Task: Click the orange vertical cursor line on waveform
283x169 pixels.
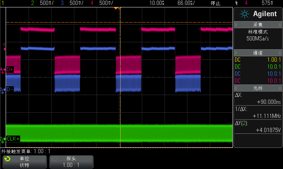Action: (120, 106)
